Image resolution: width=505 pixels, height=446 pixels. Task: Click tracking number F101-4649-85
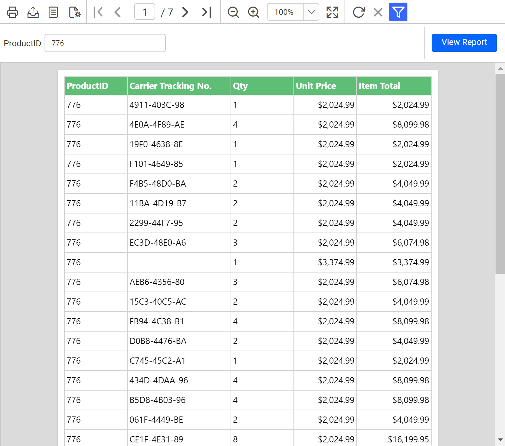156,164
